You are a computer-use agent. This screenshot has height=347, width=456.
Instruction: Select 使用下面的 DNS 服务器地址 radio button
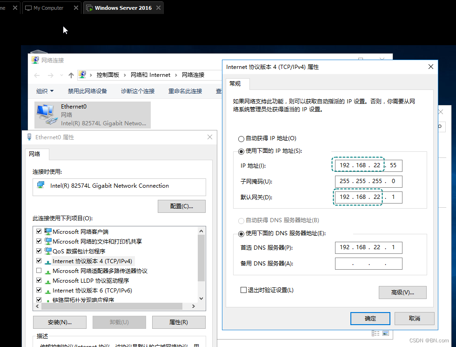(241, 234)
